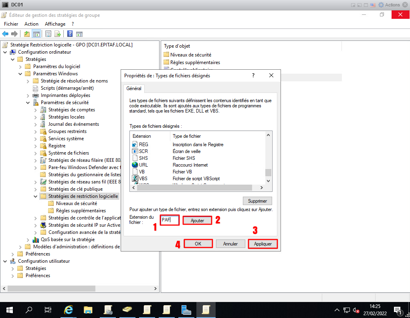Viewport: 410px width, 318px height.
Task: Open File Explorer from the taskbar
Action: [x=88, y=310]
